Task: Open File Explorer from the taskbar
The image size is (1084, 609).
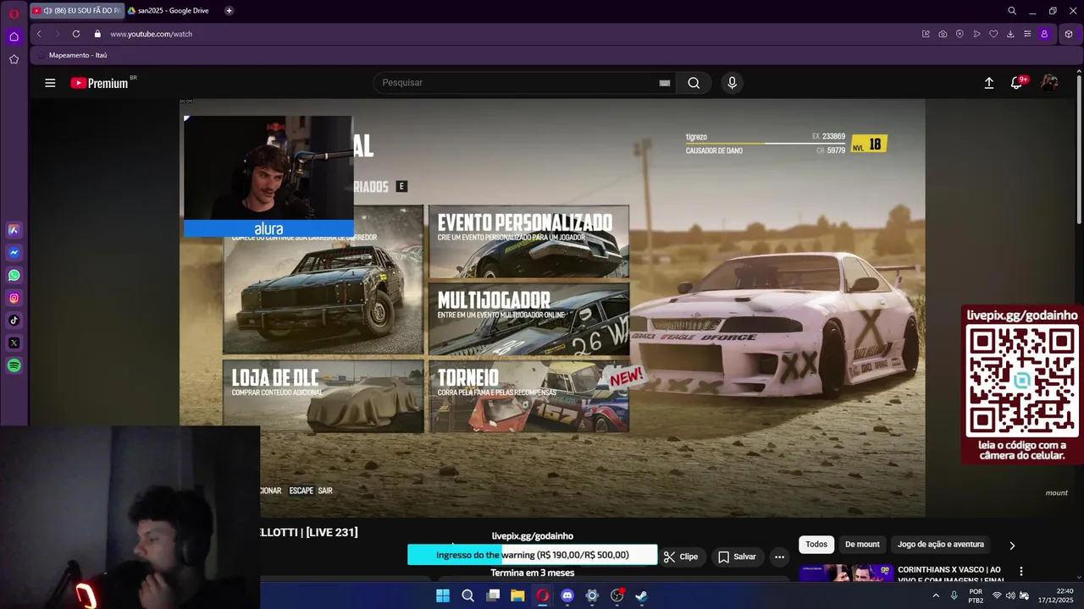Action: 517,595
